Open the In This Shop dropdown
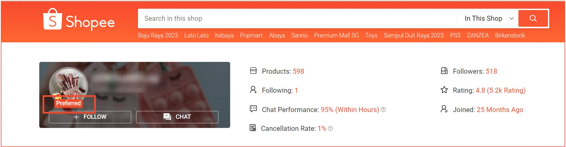 [x=489, y=18]
